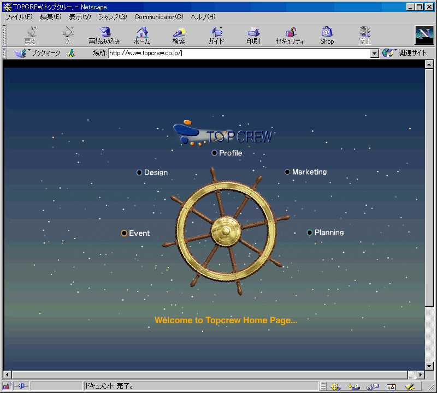
Task: Open the Inbox from component bar
Action: click(354, 386)
